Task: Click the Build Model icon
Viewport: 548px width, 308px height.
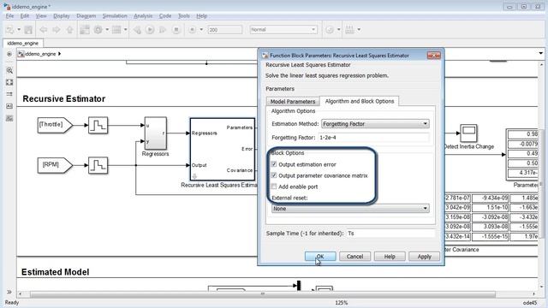Action: 349,30
